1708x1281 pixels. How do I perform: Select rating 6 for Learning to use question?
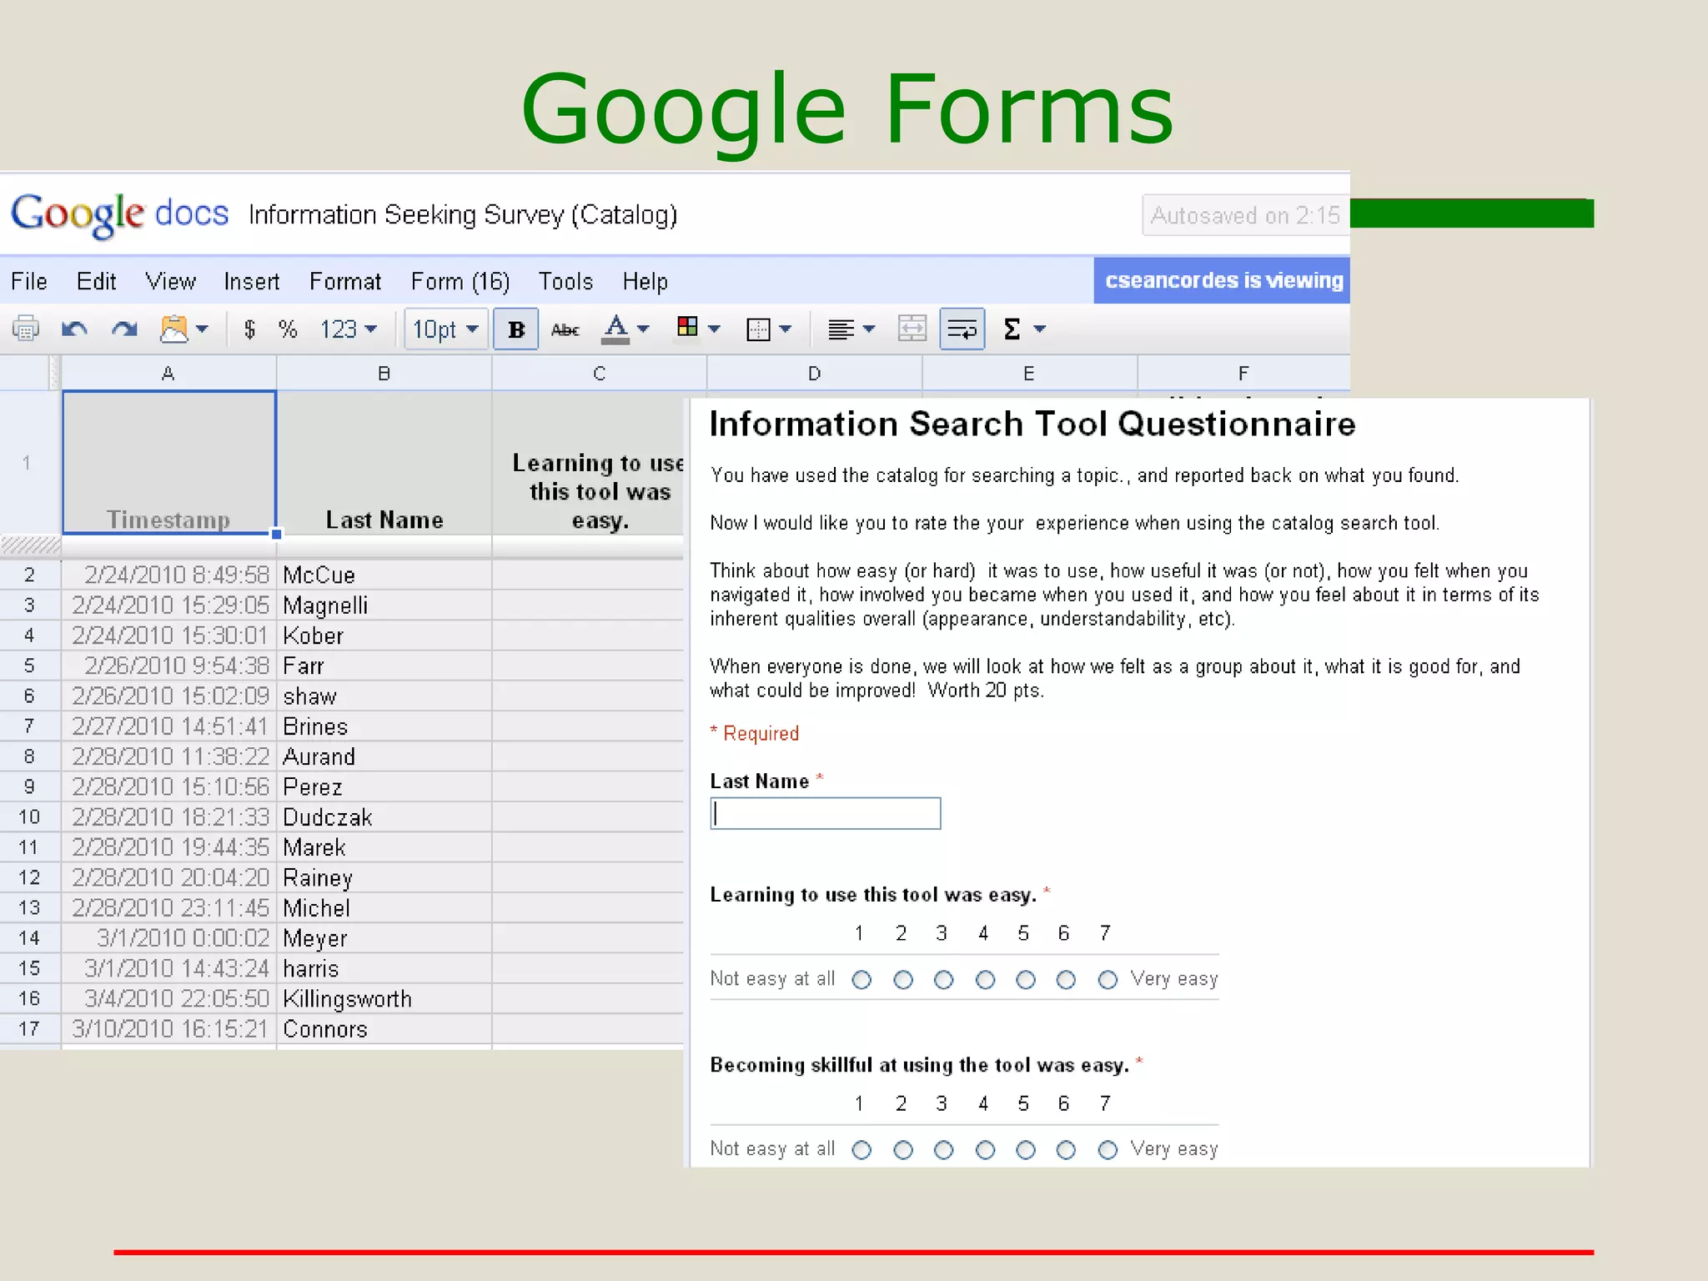click(1066, 980)
